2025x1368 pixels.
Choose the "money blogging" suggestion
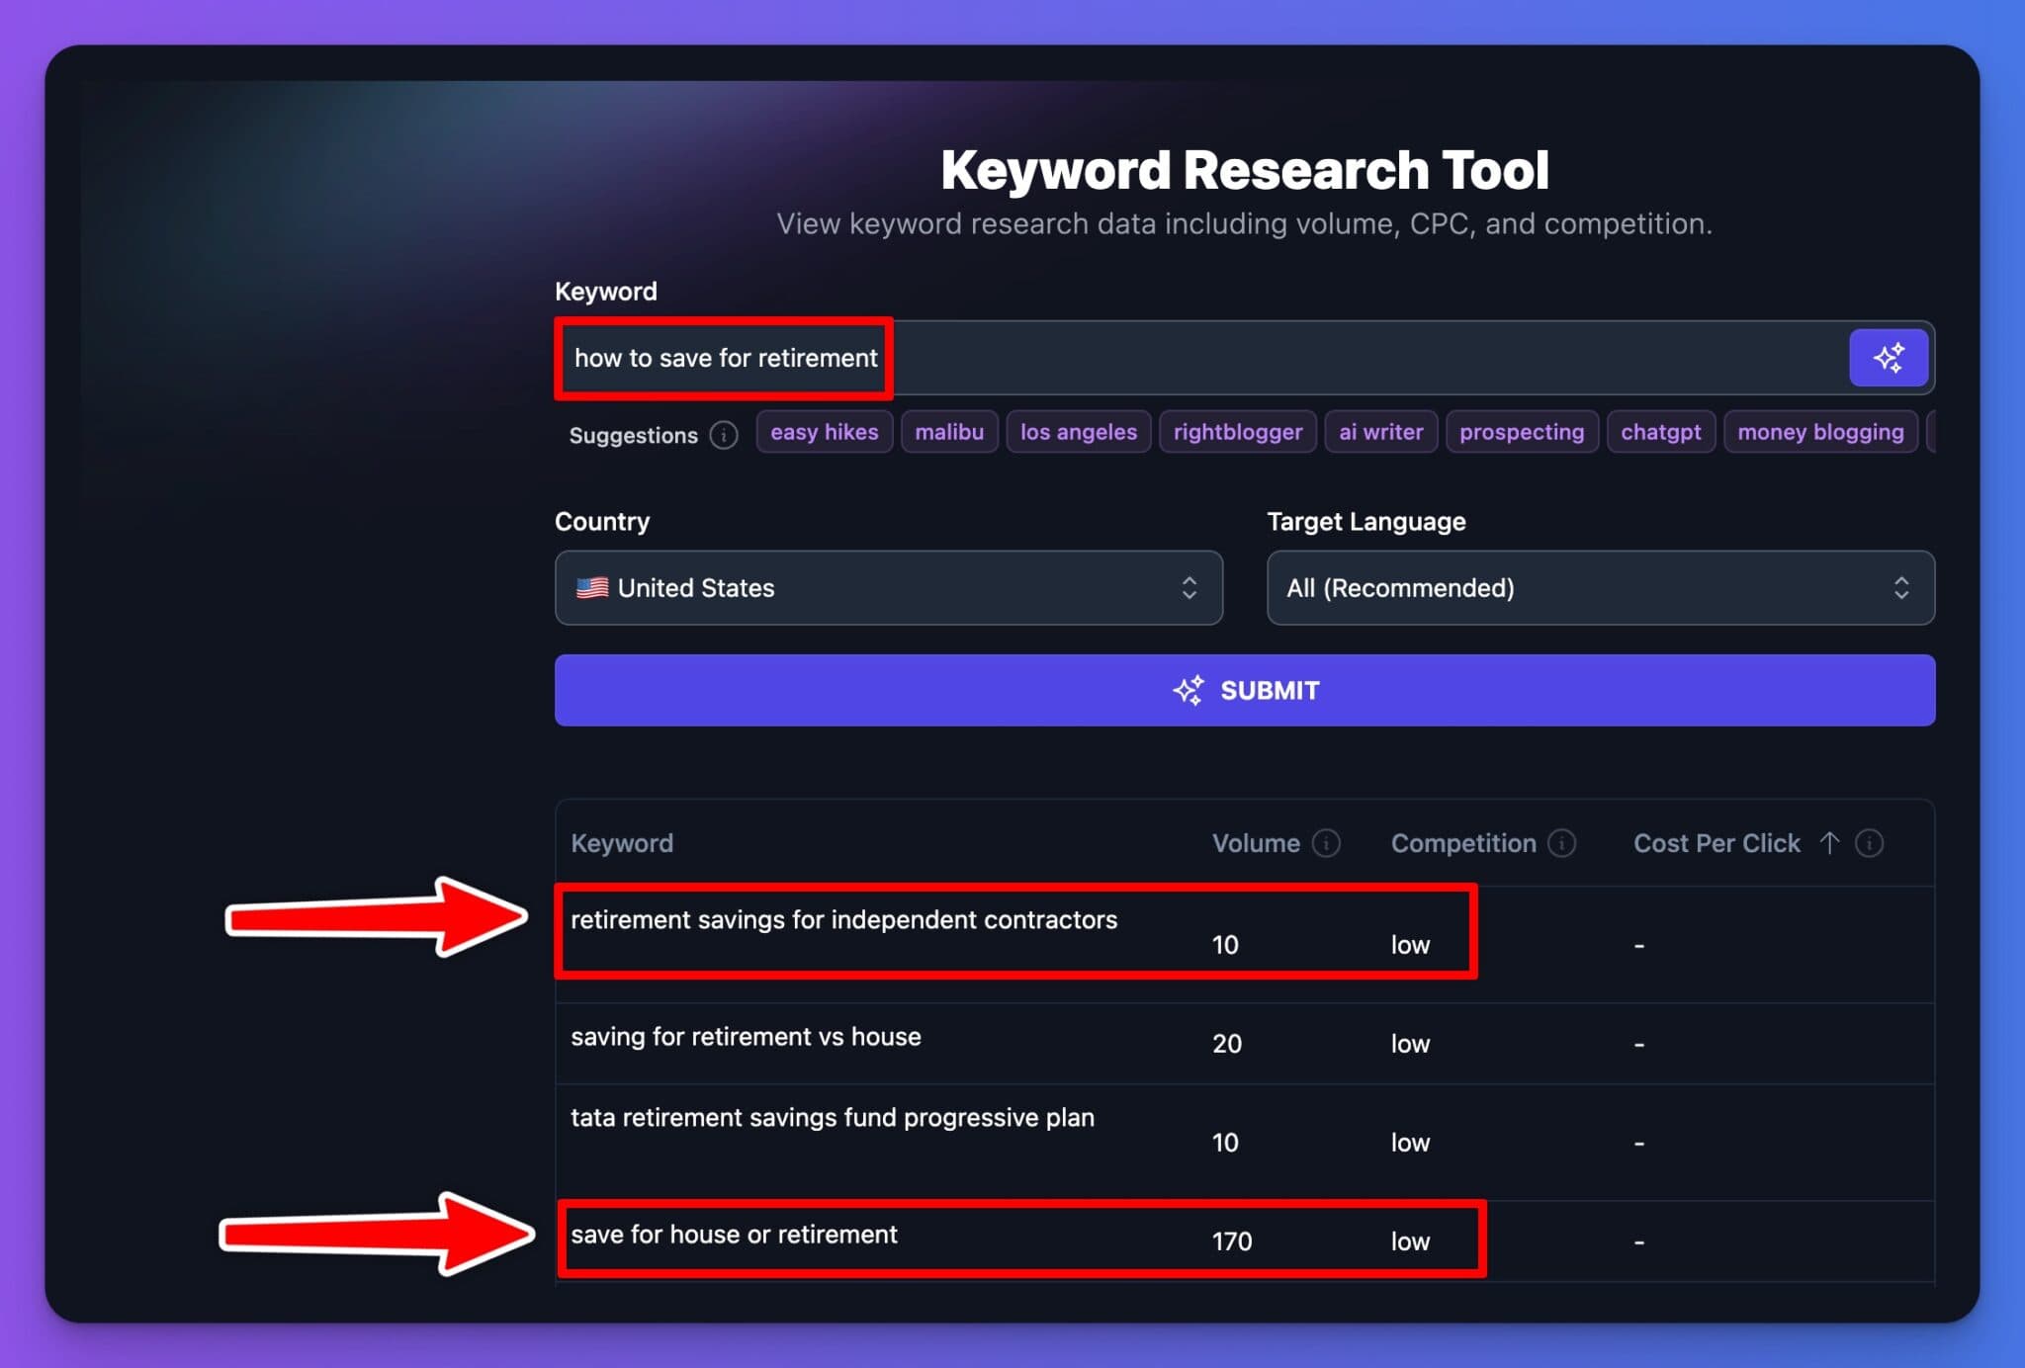pos(1820,432)
